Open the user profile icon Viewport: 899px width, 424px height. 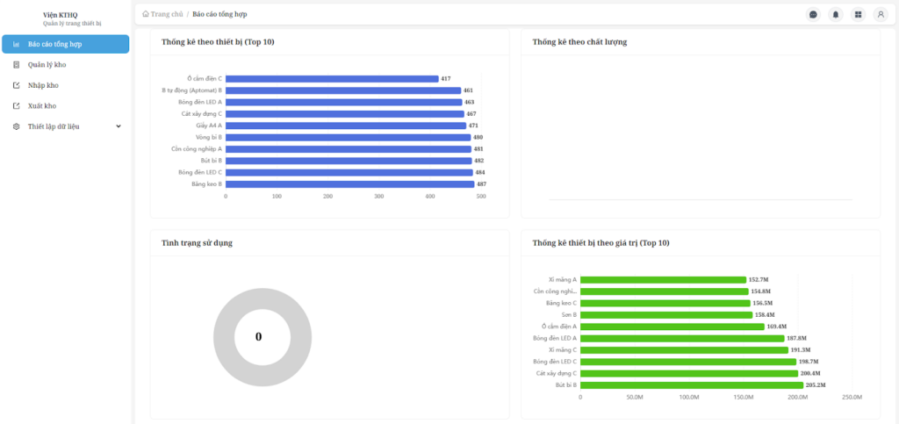pos(881,14)
